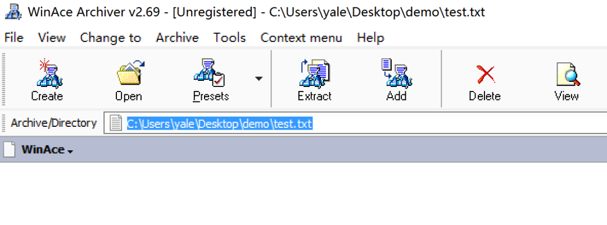Image resolution: width=607 pixels, height=225 pixels.
Task: Click the WinAce app icon in title bar
Action: 13,12
